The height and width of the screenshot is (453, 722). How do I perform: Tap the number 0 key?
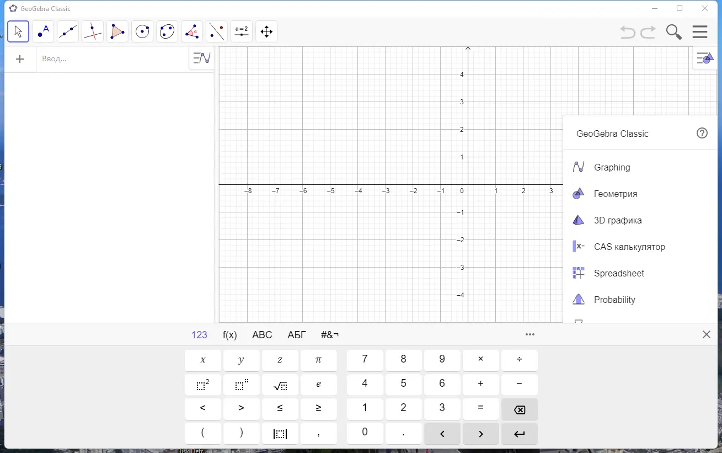point(365,434)
